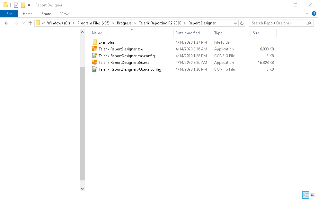The height and width of the screenshot is (199, 318).
Task: Open Explorer help question mark icon
Action: pos(314,13)
